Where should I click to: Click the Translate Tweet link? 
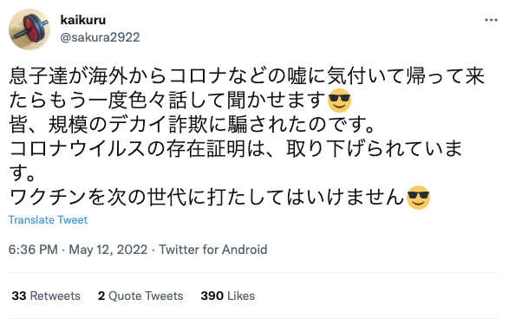48,220
